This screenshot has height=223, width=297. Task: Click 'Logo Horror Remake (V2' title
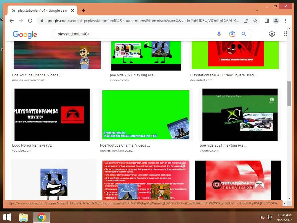click(x=34, y=145)
